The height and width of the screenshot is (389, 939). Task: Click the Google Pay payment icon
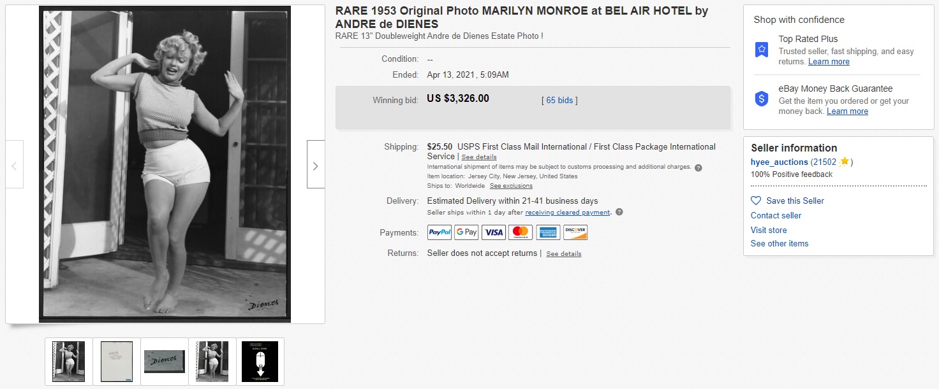click(x=466, y=232)
